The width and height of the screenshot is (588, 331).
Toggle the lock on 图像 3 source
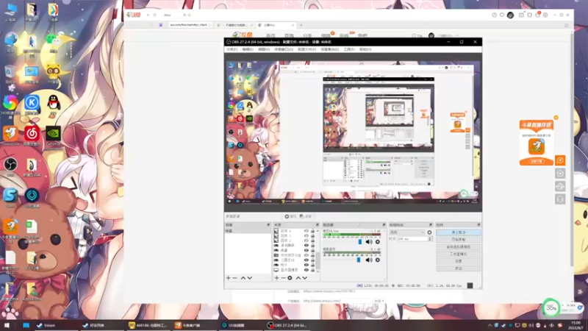pyautogui.click(x=312, y=235)
